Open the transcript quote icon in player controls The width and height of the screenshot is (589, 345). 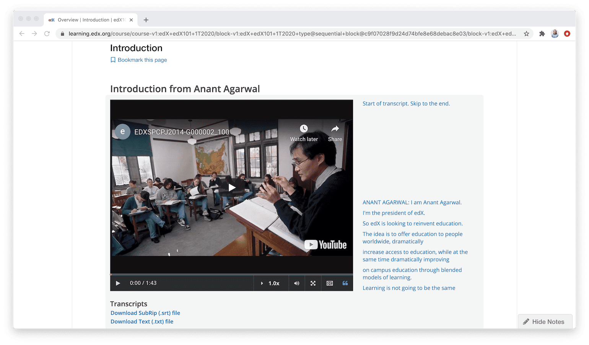point(345,283)
